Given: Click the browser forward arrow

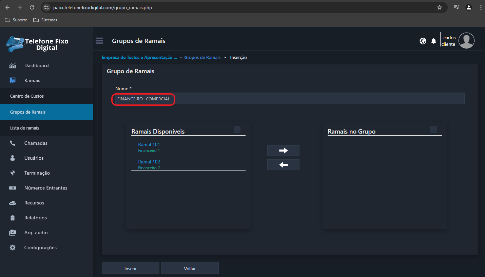Looking at the screenshot, I should coord(20,7).
